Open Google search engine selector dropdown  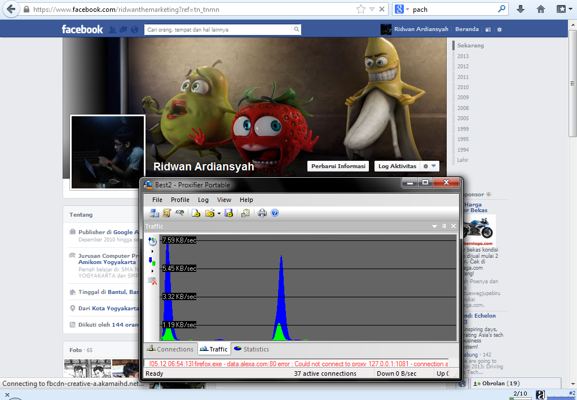click(x=402, y=9)
